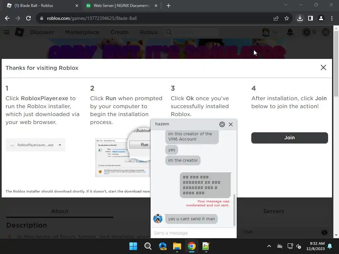Open Windows taskbar search

click(148, 246)
